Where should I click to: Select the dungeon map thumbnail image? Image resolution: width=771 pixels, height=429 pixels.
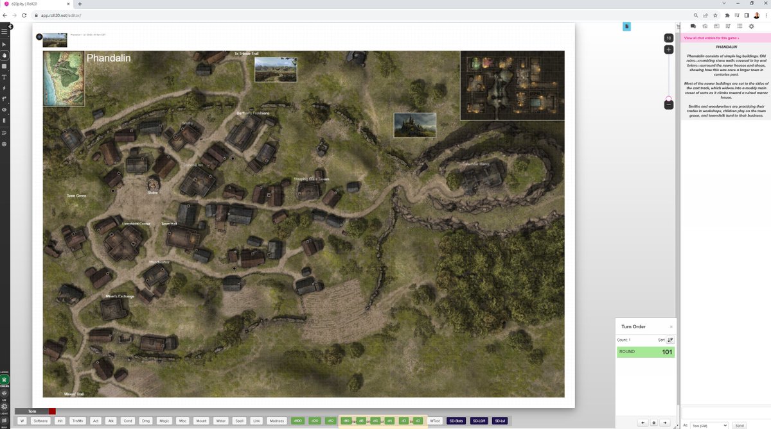coord(513,85)
